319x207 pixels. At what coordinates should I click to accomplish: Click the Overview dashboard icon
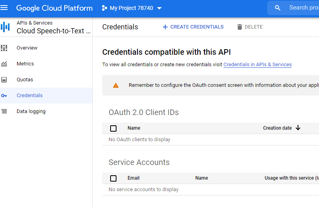[x=4, y=48]
